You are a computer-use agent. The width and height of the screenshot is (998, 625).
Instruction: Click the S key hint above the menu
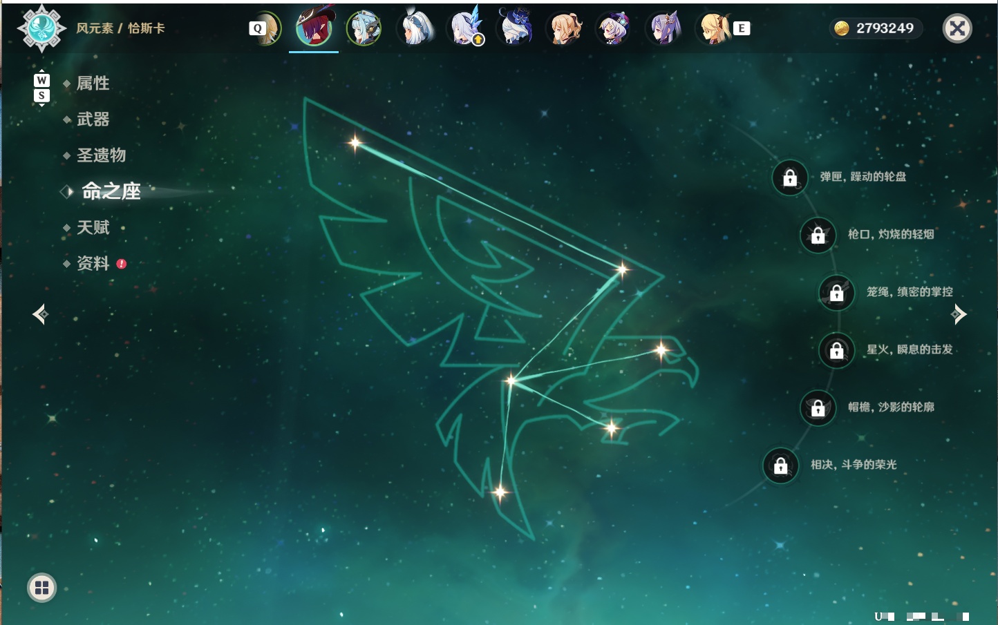click(x=41, y=95)
